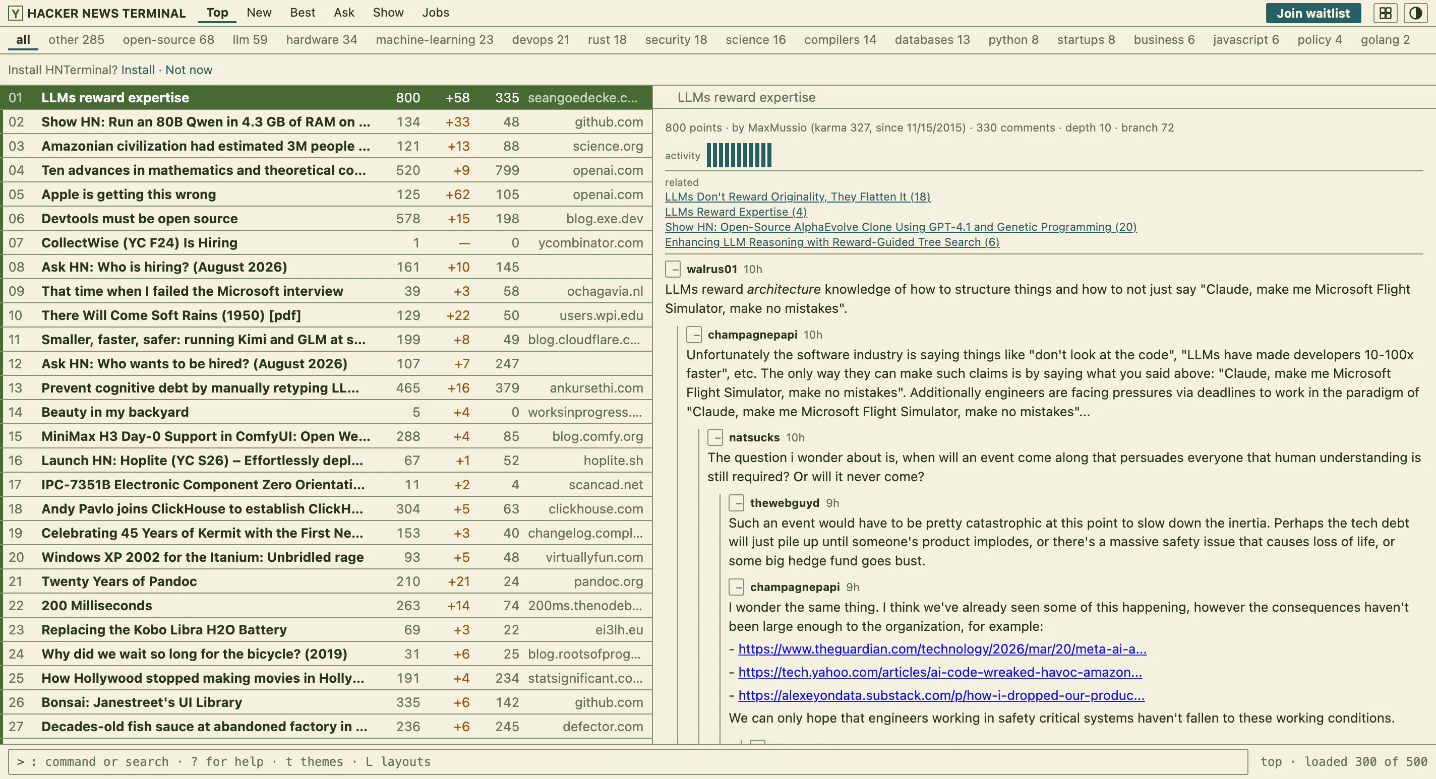This screenshot has width=1436, height=779.
Task: Click commenter name walrus01
Action: pyautogui.click(x=712, y=269)
